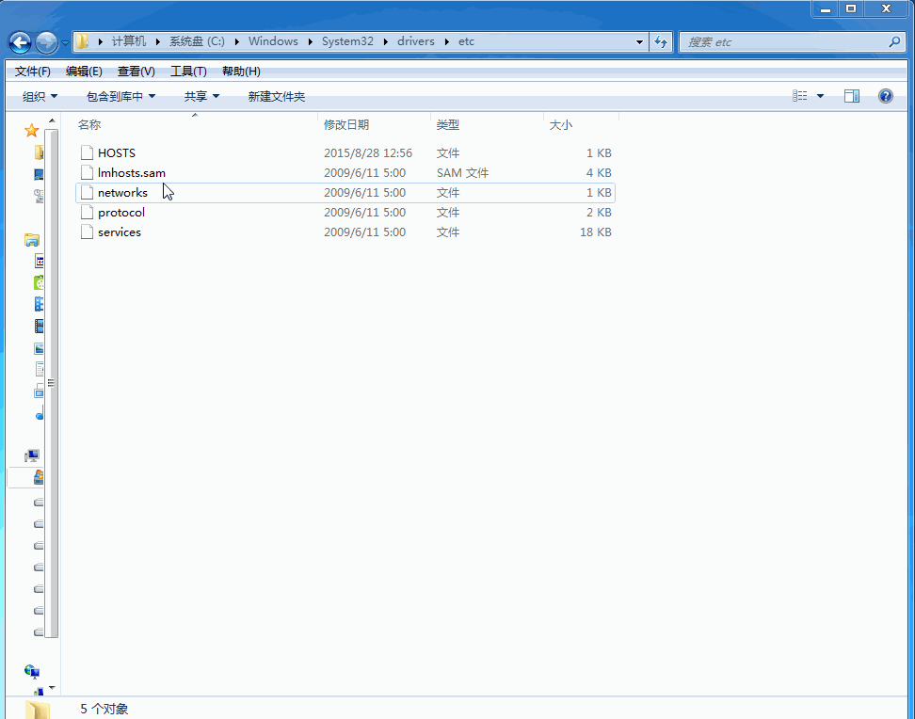915x719 pixels.
Task: Open Help via the question mark icon
Action: [x=885, y=96]
